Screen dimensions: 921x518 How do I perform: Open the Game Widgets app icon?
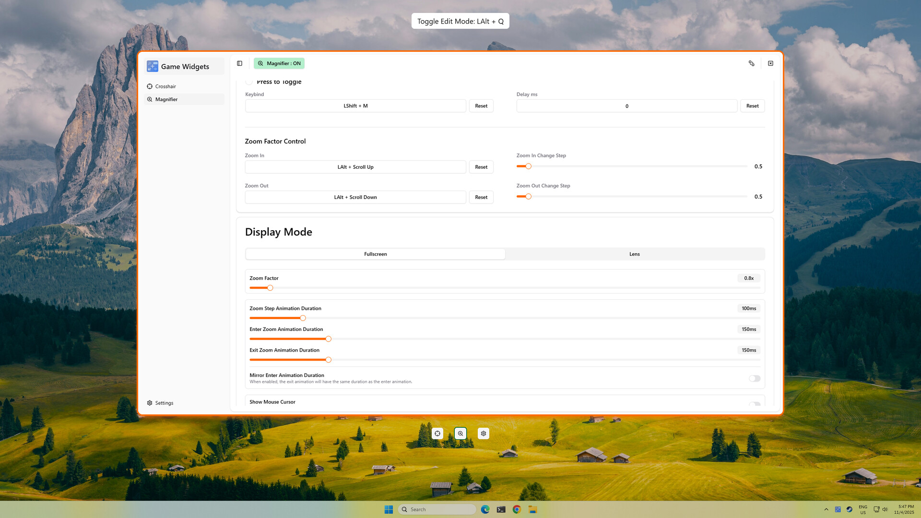pos(153,66)
